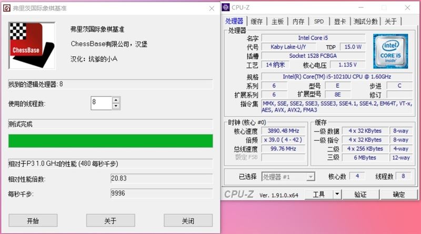Switch to the 显卡 tab in CPU-Z

(x=339, y=22)
